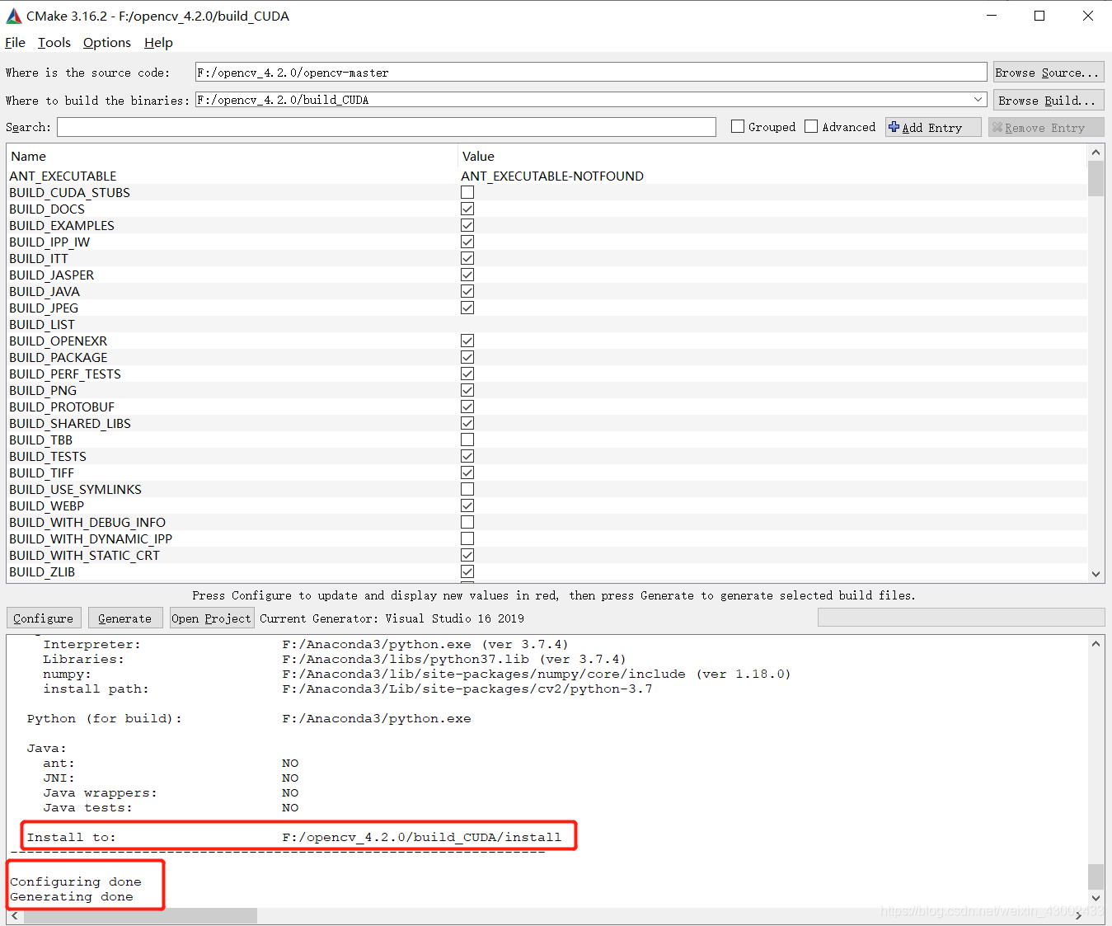
Task: Toggle BUILD_IPP_IW checkbox
Action: [467, 242]
